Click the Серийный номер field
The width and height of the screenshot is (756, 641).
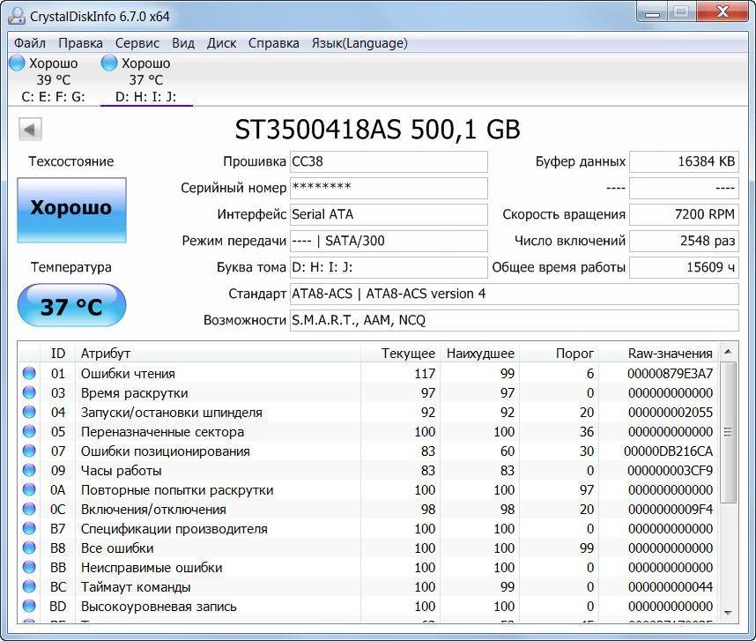389,188
